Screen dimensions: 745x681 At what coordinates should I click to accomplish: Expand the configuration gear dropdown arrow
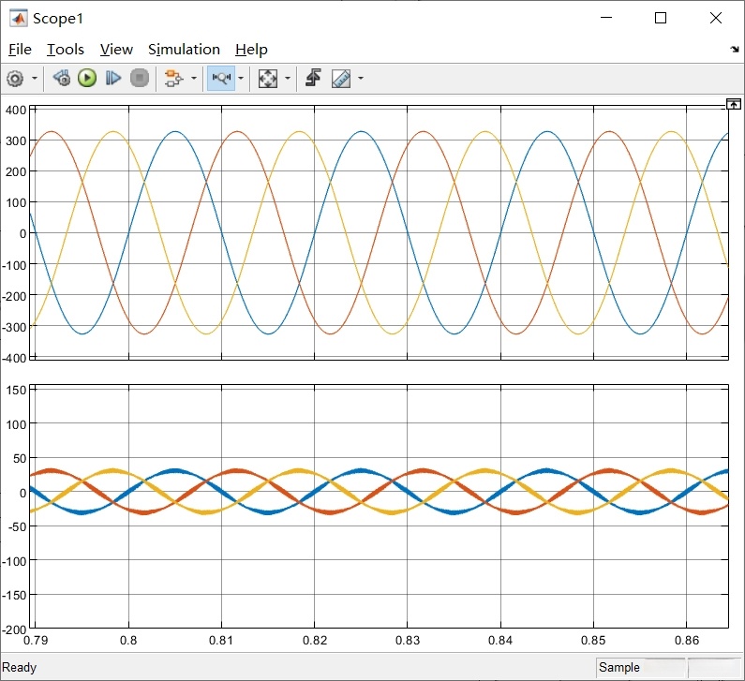(35, 79)
